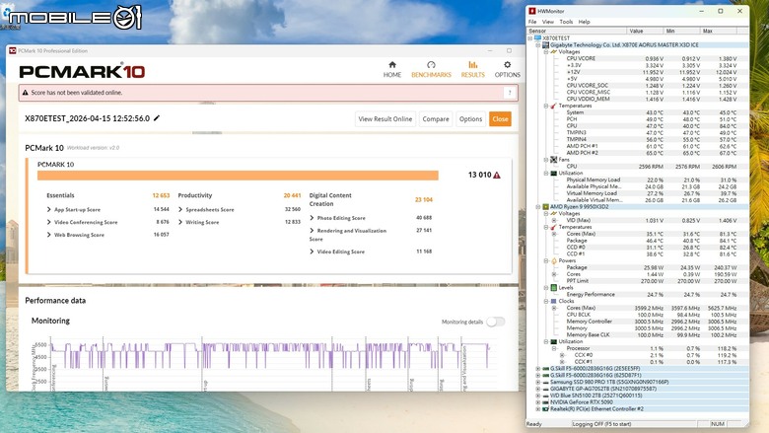The height and width of the screenshot is (433, 769).
Task: Click the Essentials score 12 653
Action: (161, 195)
